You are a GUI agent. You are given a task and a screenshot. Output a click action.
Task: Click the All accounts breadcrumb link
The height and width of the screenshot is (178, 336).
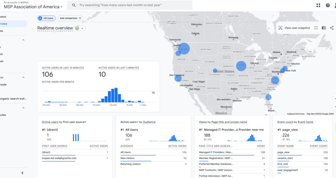click(x=10, y=2)
